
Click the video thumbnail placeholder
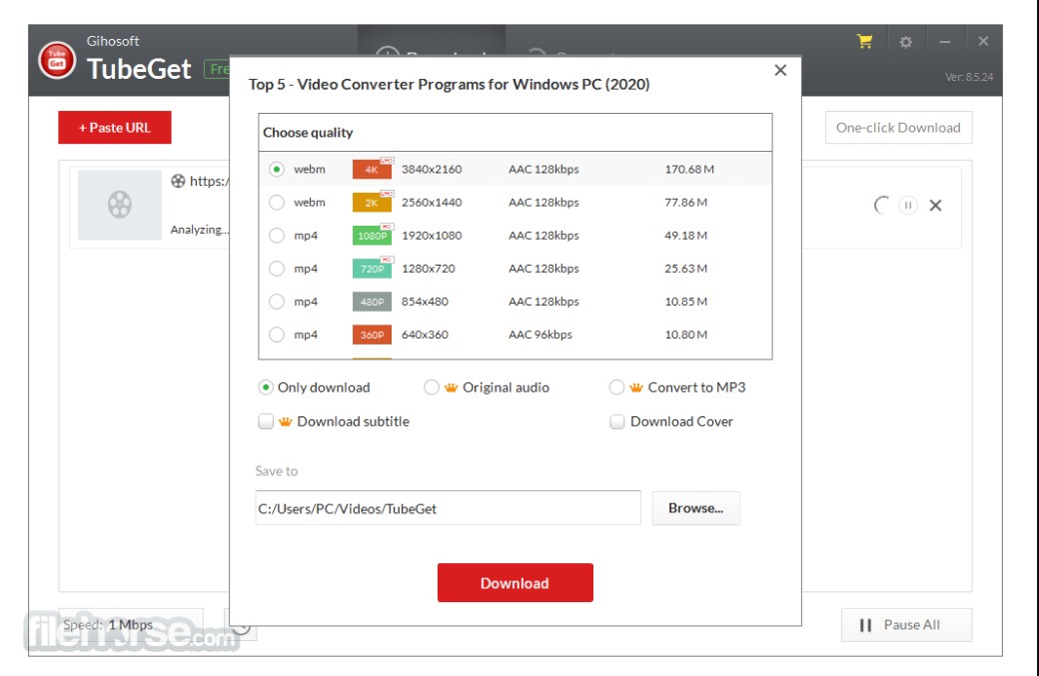pos(120,205)
